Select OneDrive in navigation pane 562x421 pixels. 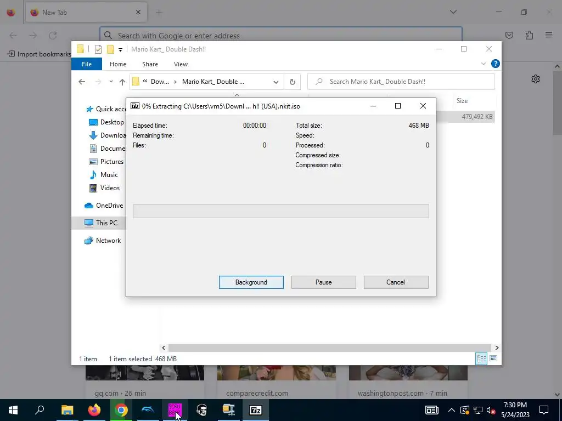click(x=104, y=206)
